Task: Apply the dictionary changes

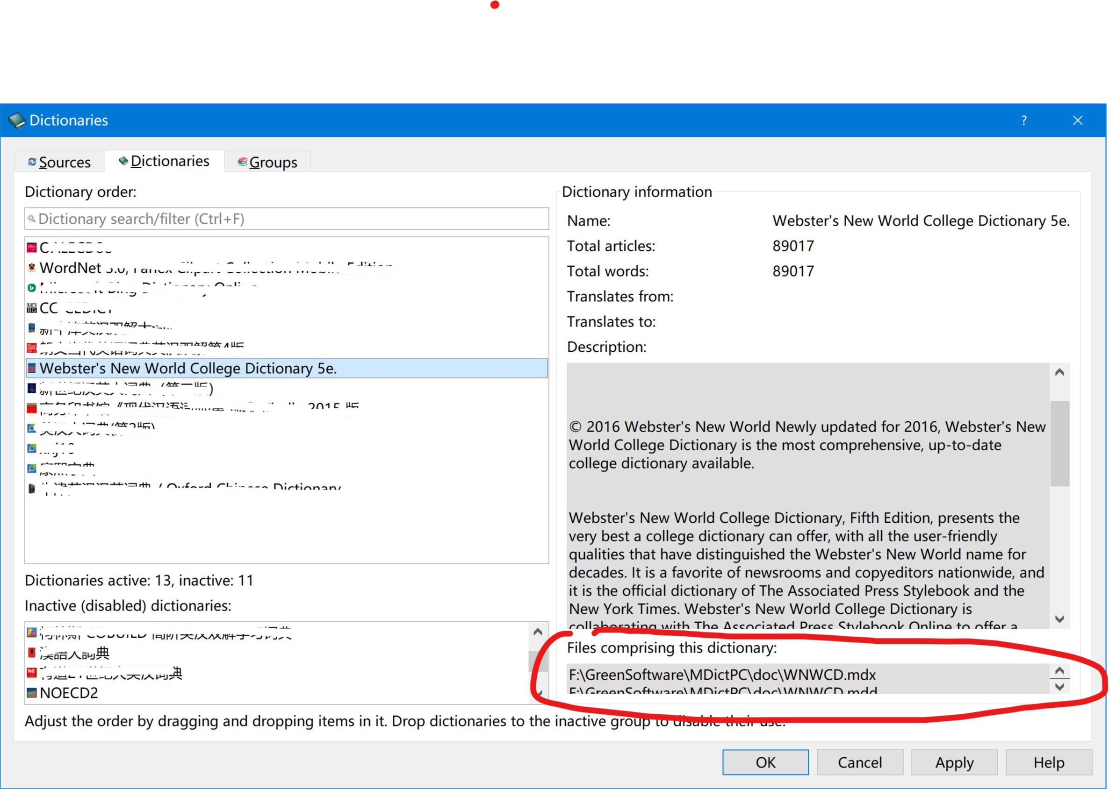Action: pyautogui.click(x=954, y=762)
